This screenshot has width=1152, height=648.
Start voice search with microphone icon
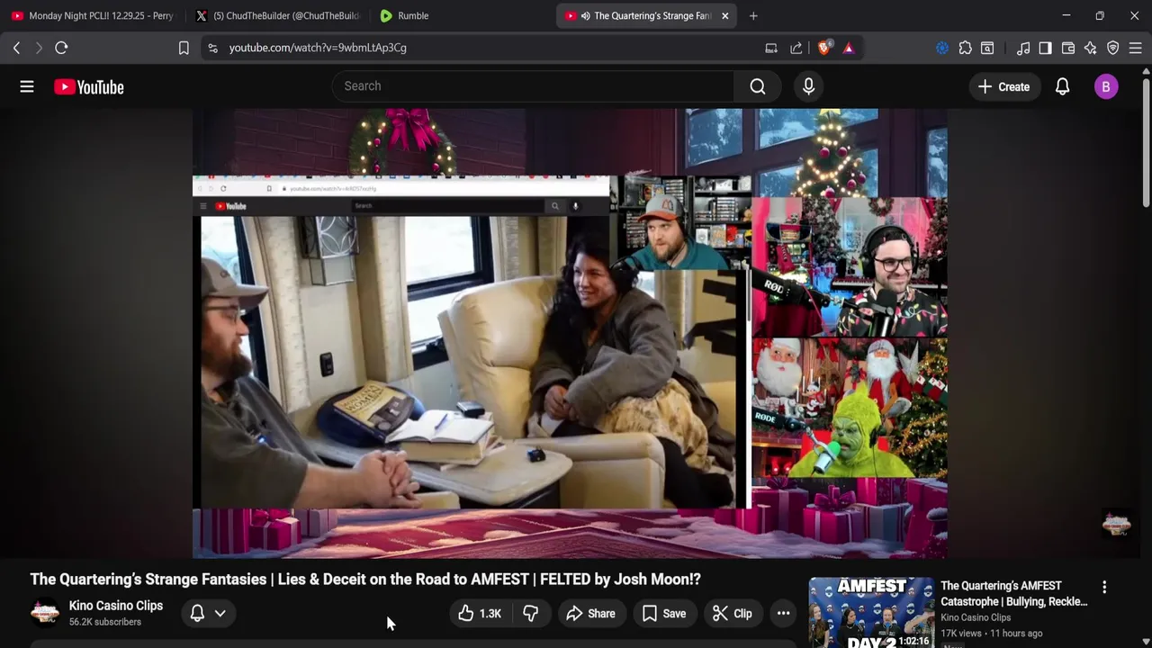click(808, 86)
